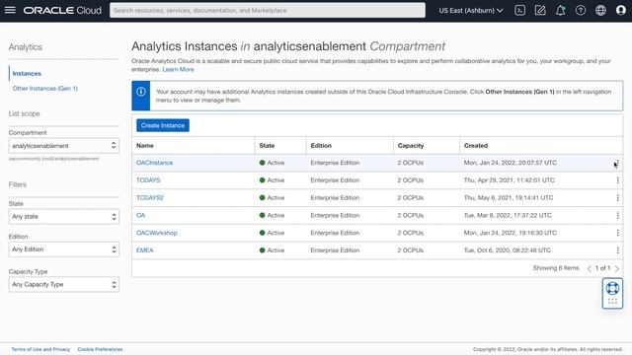Screen dimensions: 632x355
Task: Open the TCDAYS2 instance link
Action: pyautogui.click(x=150, y=197)
